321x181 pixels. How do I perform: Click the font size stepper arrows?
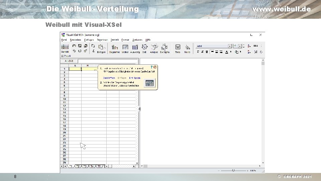click(x=244, y=46)
